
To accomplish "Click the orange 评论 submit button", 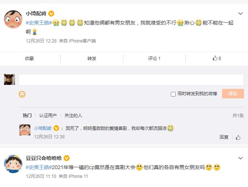I will (233, 94).
